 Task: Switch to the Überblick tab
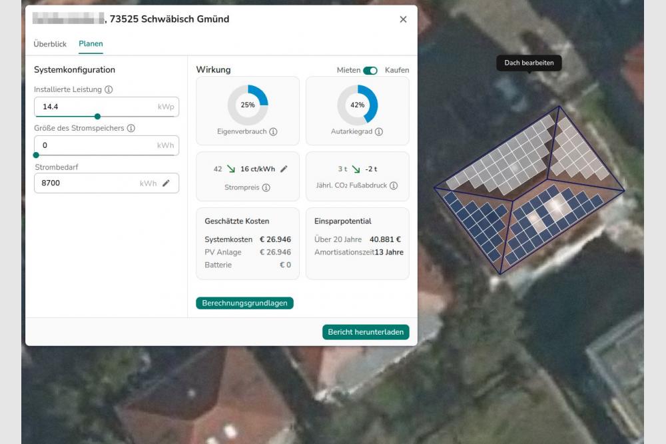click(49, 43)
